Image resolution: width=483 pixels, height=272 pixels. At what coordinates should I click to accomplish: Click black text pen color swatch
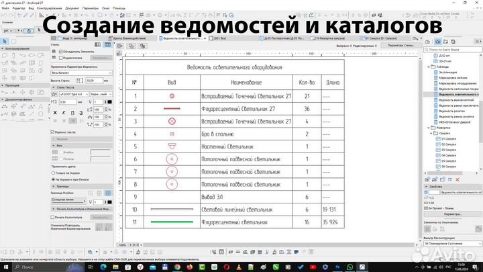tap(109, 102)
